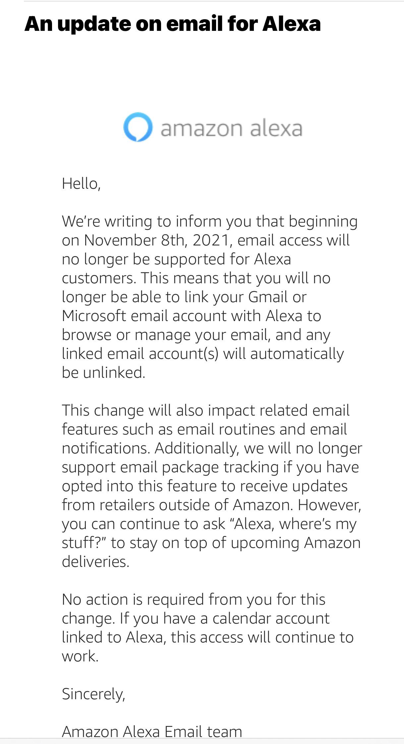The height and width of the screenshot is (744, 404).
Task: Click the word 'deliveries.'
Action: pyautogui.click(x=95, y=562)
